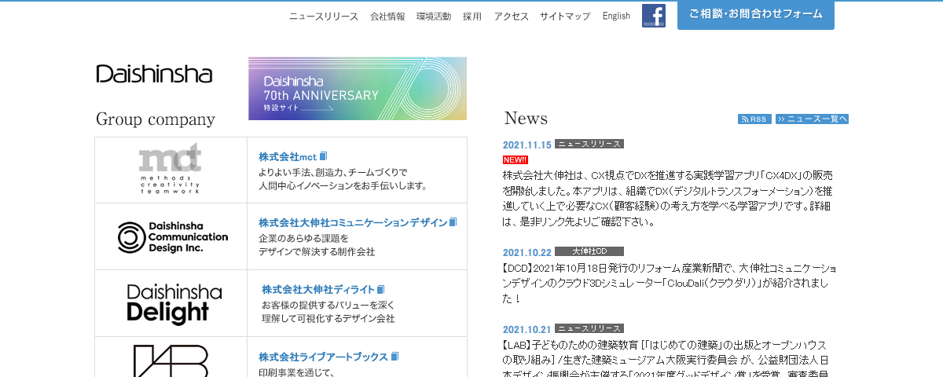Click the Facebook icon in header
The height and width of the screenshot is (377, 943).
click(654, 16)
